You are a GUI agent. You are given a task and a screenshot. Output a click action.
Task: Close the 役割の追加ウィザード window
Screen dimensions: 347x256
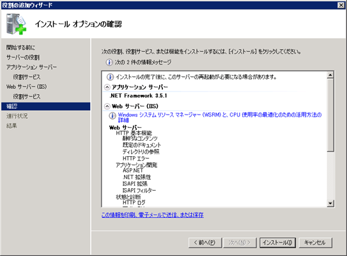tap(341, 5)
